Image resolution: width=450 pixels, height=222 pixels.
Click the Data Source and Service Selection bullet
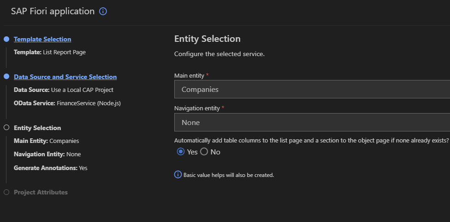click(x=6, y=76)
